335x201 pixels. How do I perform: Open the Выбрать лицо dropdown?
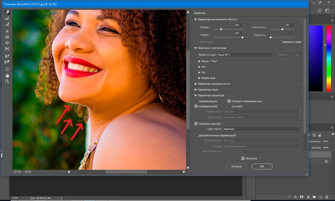[246, 55]
